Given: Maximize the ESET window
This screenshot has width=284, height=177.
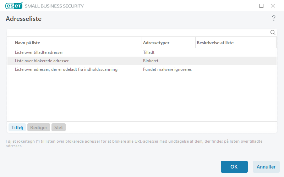Looking at the screenshot, I should pyautogui.click(x=262, y=6).
